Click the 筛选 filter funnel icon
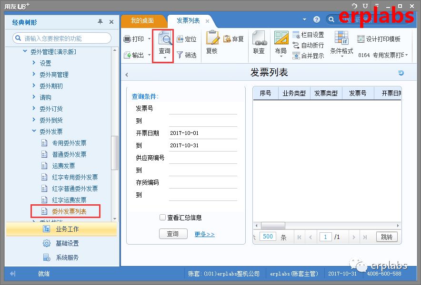Image resolution: width=421 pixels, height=285 pixels. [180, 55]
